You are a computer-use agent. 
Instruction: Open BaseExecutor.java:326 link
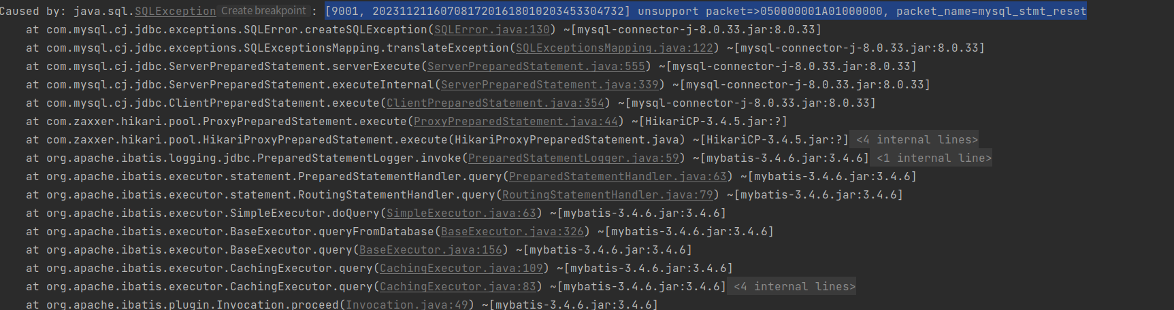pos(512,232)
